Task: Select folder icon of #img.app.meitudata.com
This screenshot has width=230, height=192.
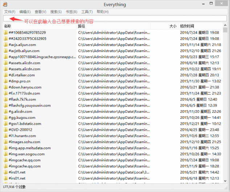Action: point(5,148)
